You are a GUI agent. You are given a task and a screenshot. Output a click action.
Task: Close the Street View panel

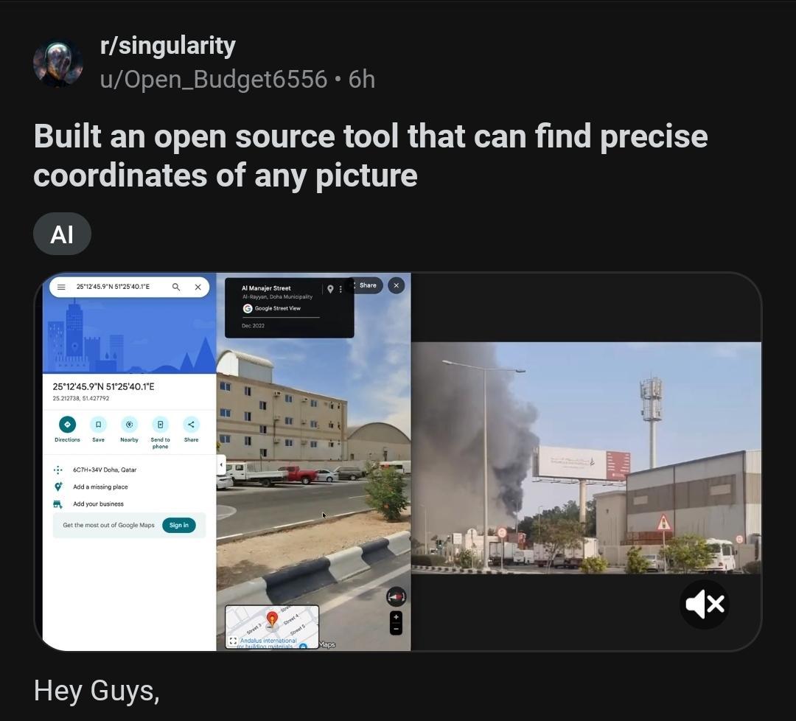397,285
